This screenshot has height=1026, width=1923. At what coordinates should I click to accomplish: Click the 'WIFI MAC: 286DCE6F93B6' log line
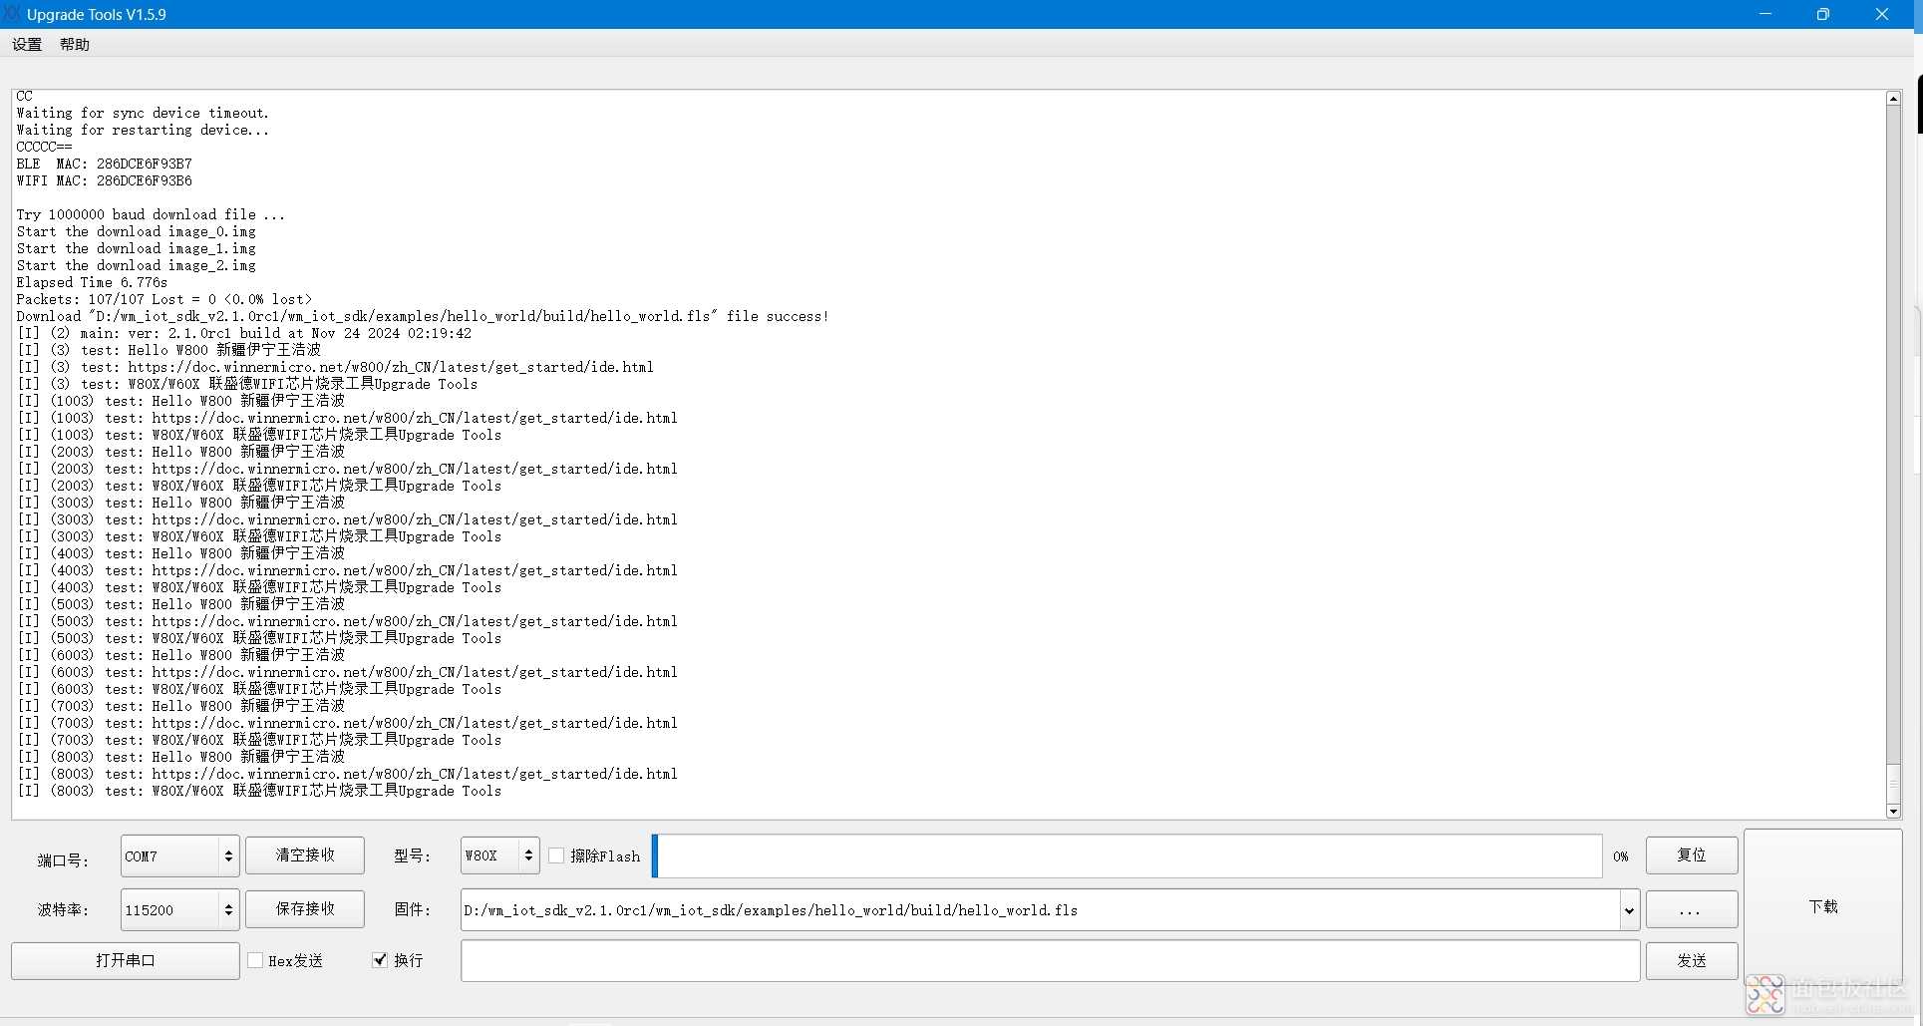pos(105,180)
